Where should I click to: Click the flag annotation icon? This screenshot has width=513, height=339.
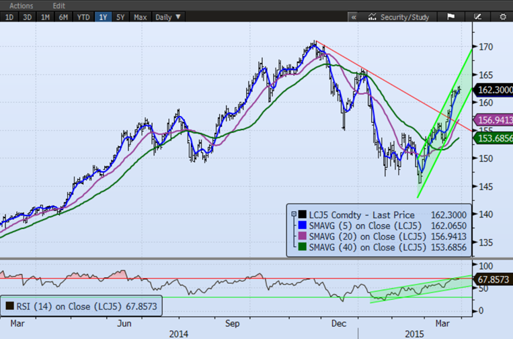[450, 17]
